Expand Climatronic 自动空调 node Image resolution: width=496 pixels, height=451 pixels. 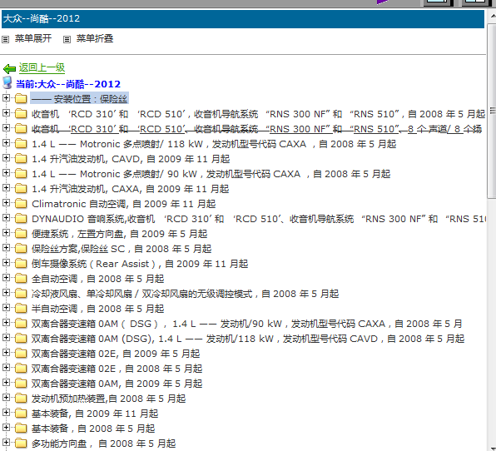tap(6, 202)
